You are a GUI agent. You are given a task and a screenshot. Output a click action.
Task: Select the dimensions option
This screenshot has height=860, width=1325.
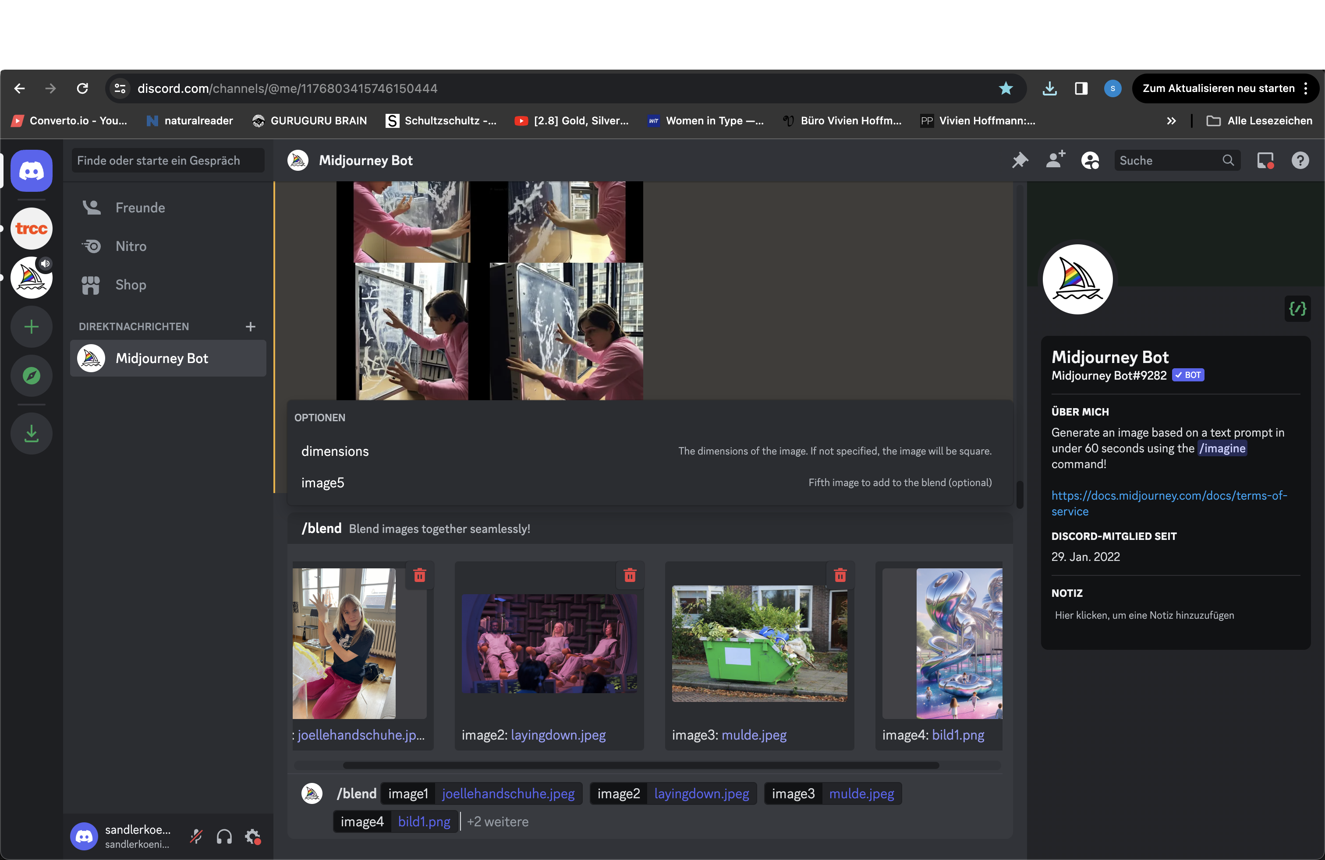click(650, 451)
